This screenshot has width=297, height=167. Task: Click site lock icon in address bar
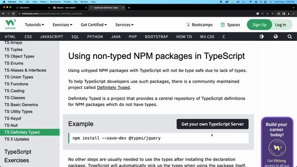19,13
